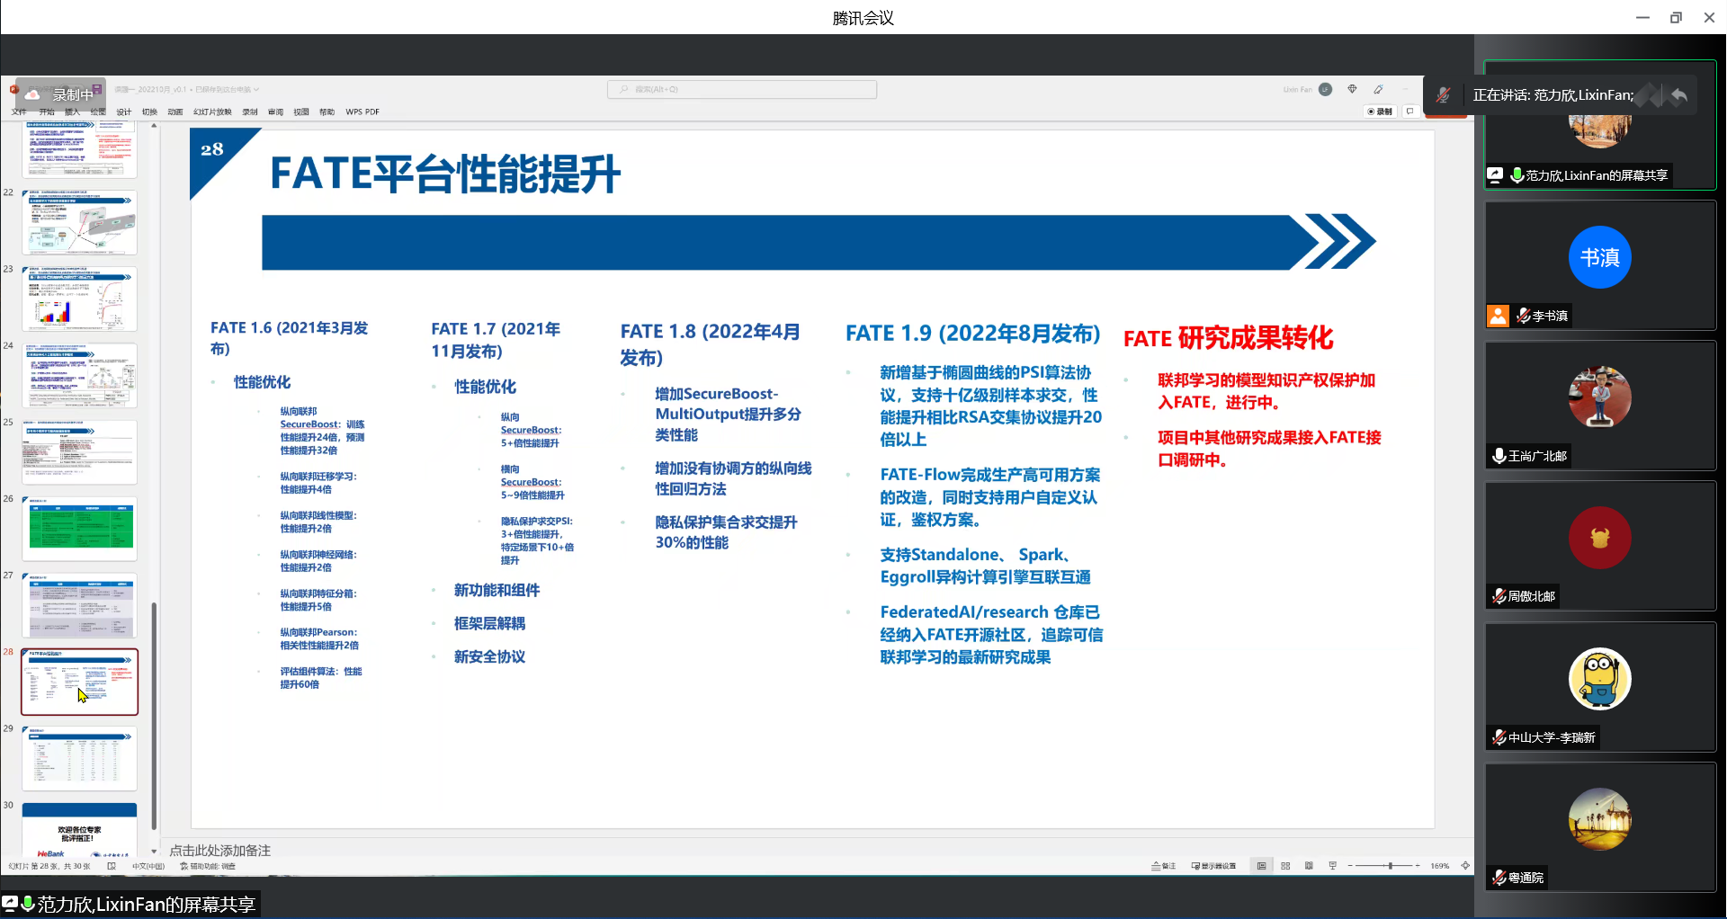Toggle the 备注 notes button in status bar
1727x919 pixels.
1164,866
